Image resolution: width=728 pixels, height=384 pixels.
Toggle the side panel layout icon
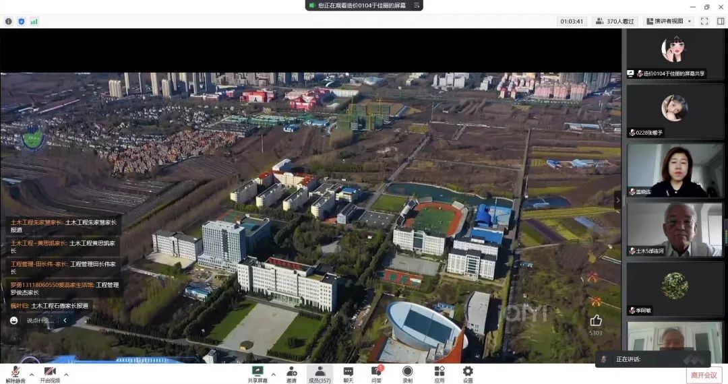coord(721,21)
